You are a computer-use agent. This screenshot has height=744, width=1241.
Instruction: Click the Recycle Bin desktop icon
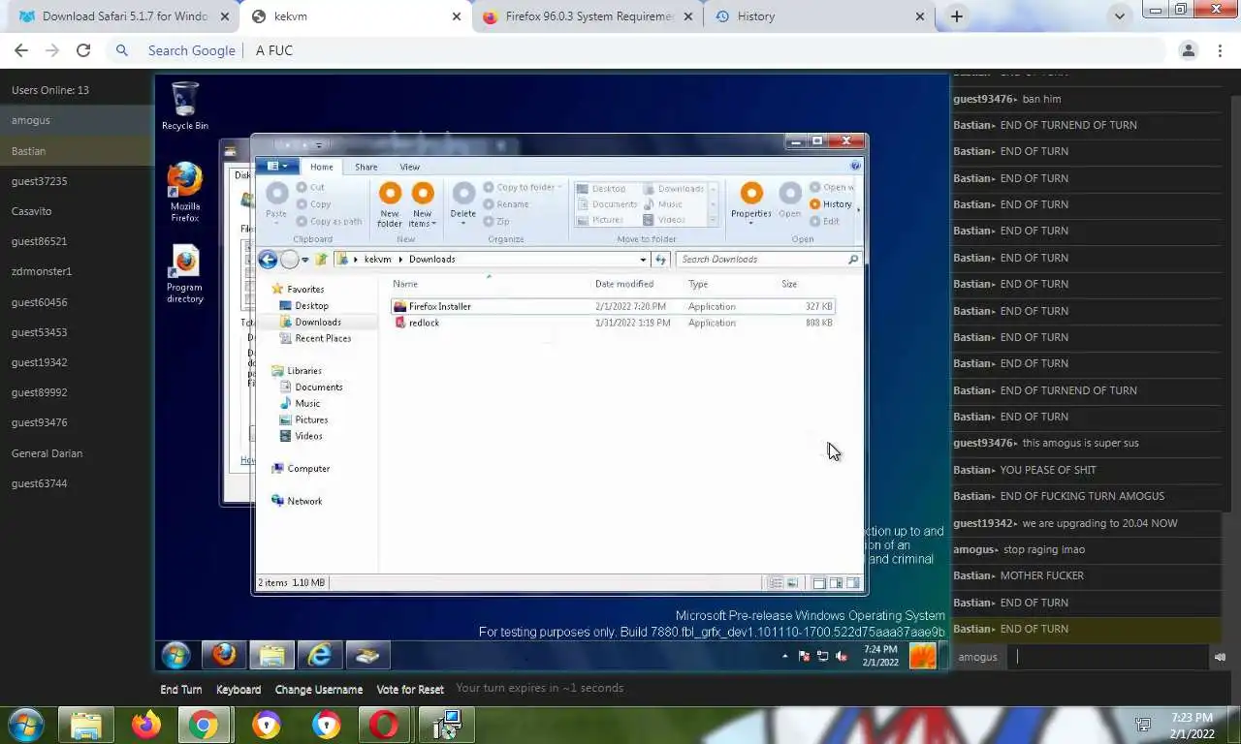tap(184, 106)
